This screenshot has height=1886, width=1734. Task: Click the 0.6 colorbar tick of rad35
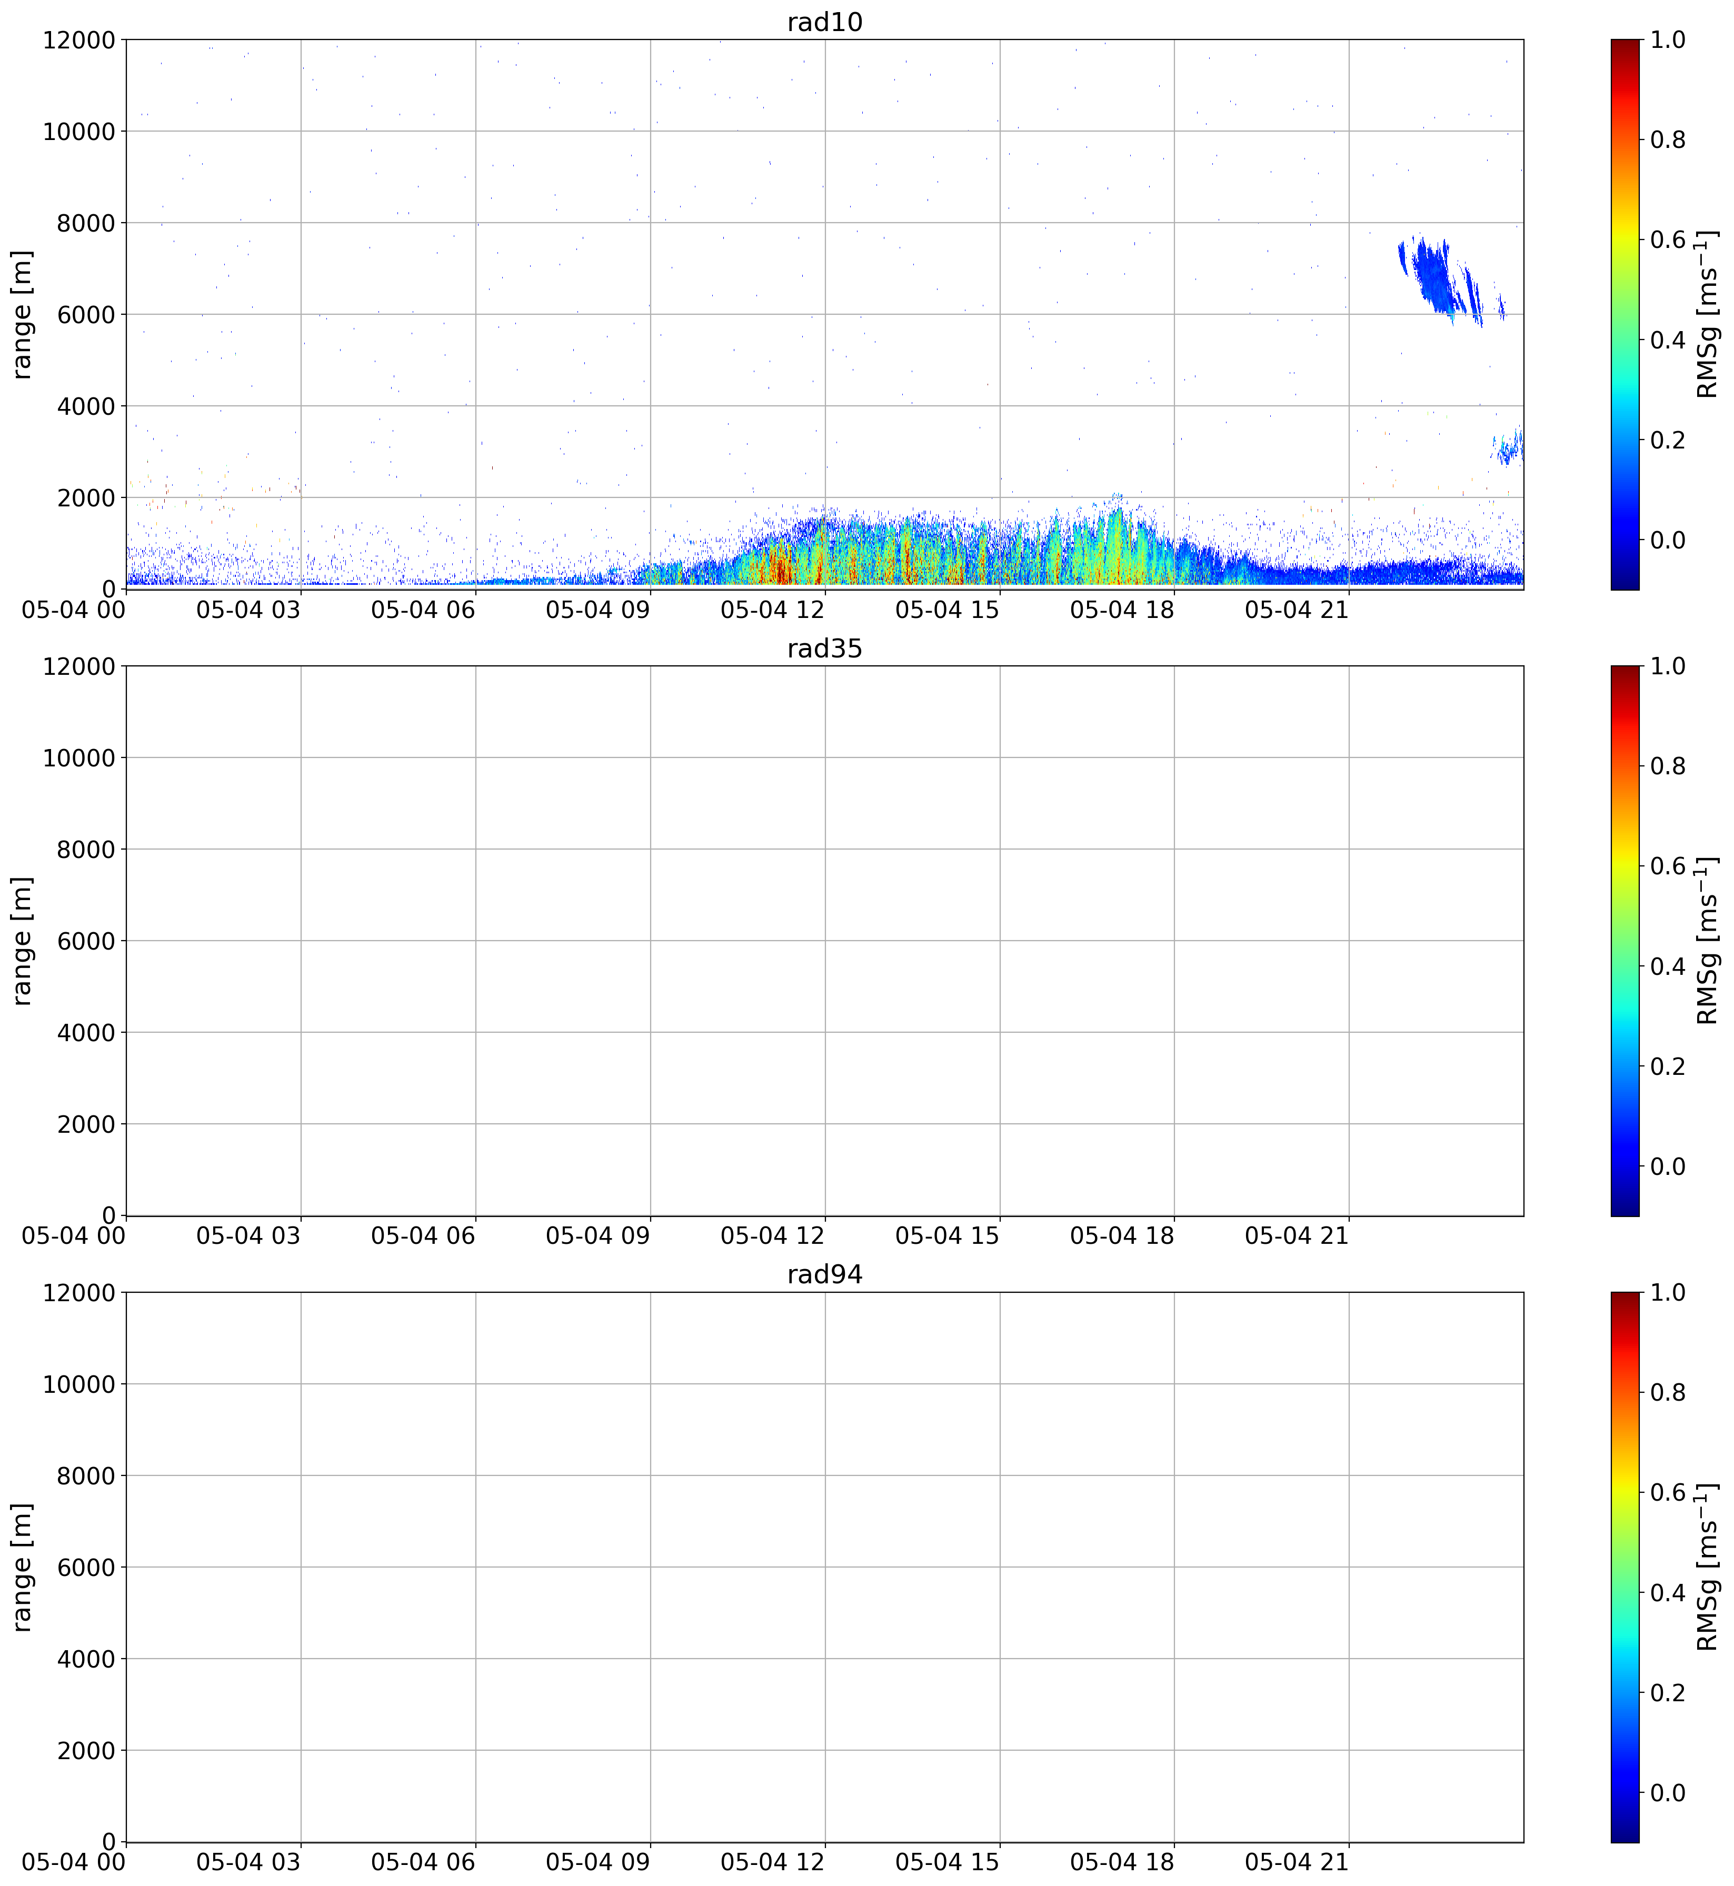pyautogui.click(x=1668, y=866)
